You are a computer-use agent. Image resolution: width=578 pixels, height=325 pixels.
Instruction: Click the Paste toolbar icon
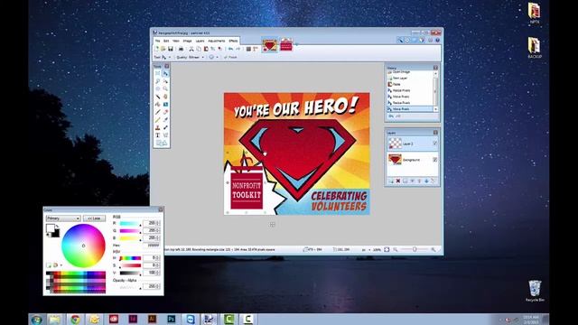click(206, 49)
